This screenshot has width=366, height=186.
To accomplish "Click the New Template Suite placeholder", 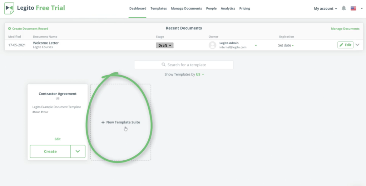I will tap(120, 122).
